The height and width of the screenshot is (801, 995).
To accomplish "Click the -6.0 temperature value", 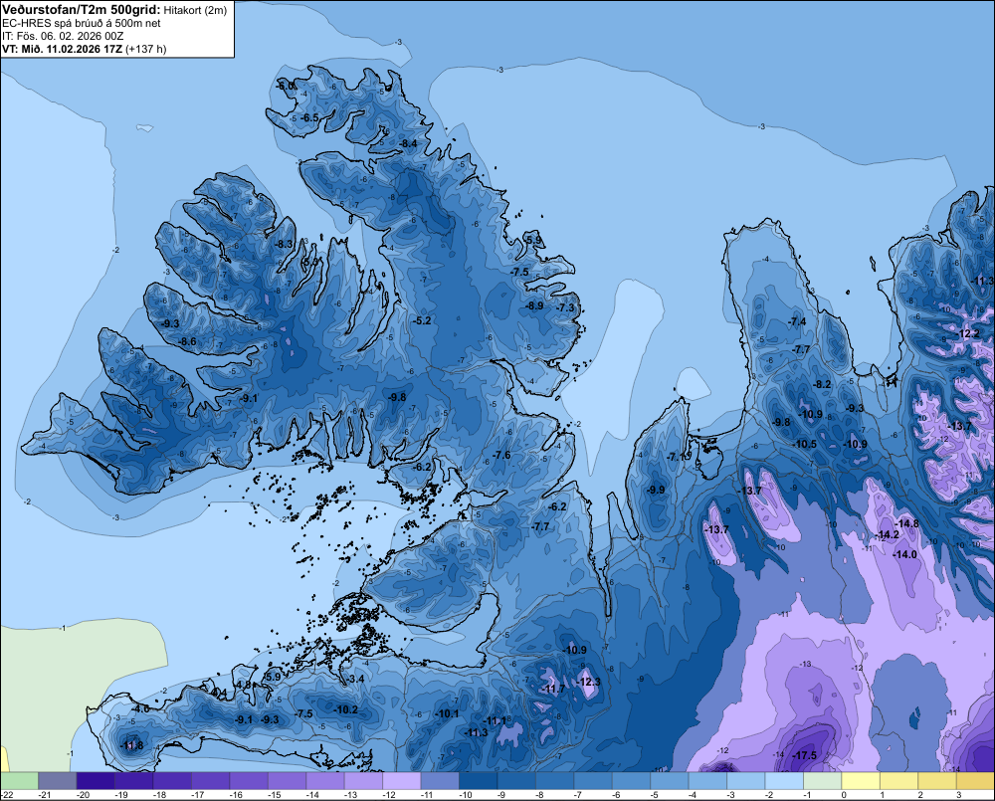I will coord(286,86).
